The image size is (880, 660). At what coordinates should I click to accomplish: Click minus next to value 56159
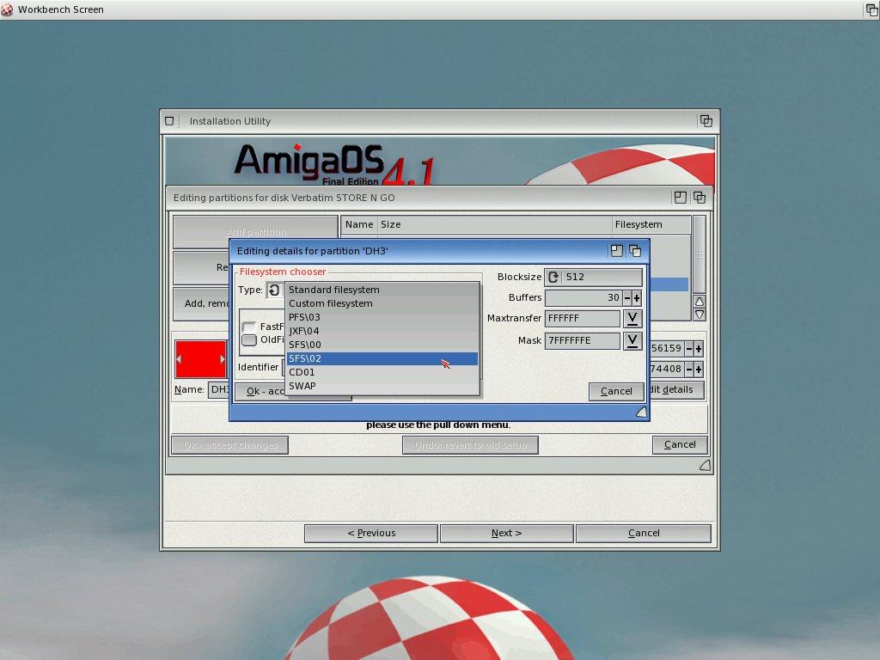click(x=689, y=349)
